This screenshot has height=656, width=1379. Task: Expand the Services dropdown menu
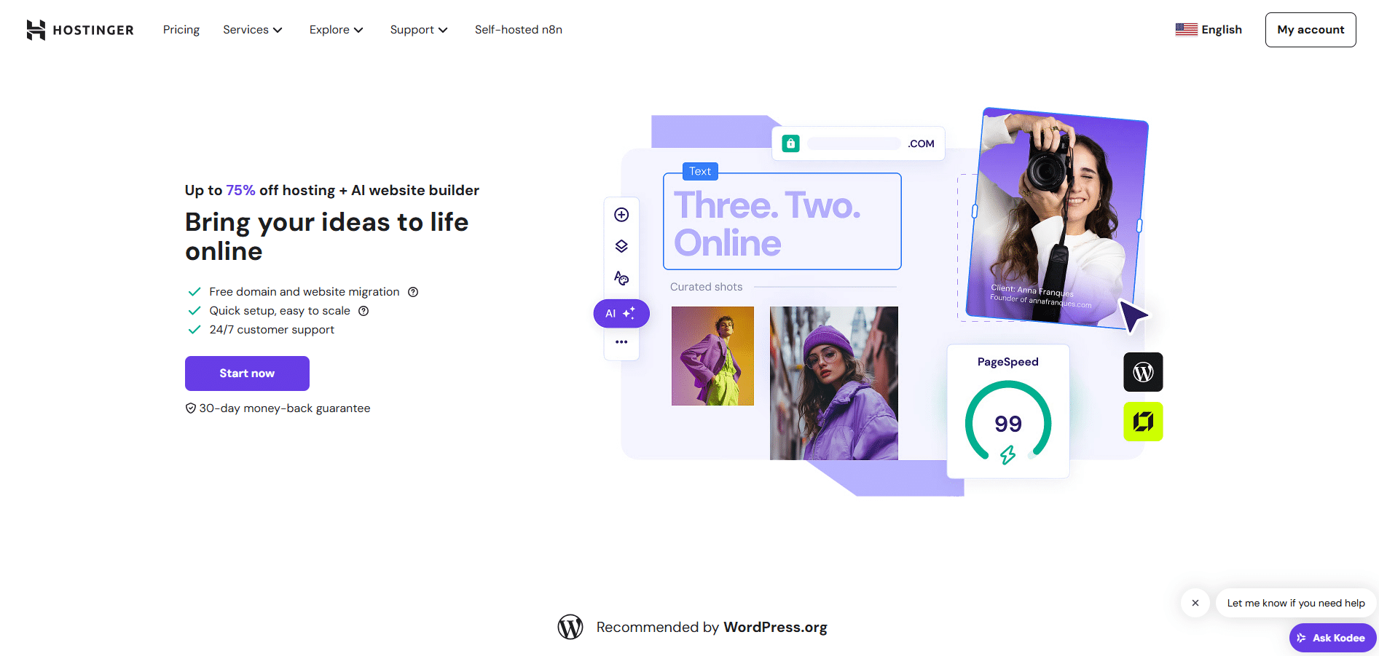(252, 30)
